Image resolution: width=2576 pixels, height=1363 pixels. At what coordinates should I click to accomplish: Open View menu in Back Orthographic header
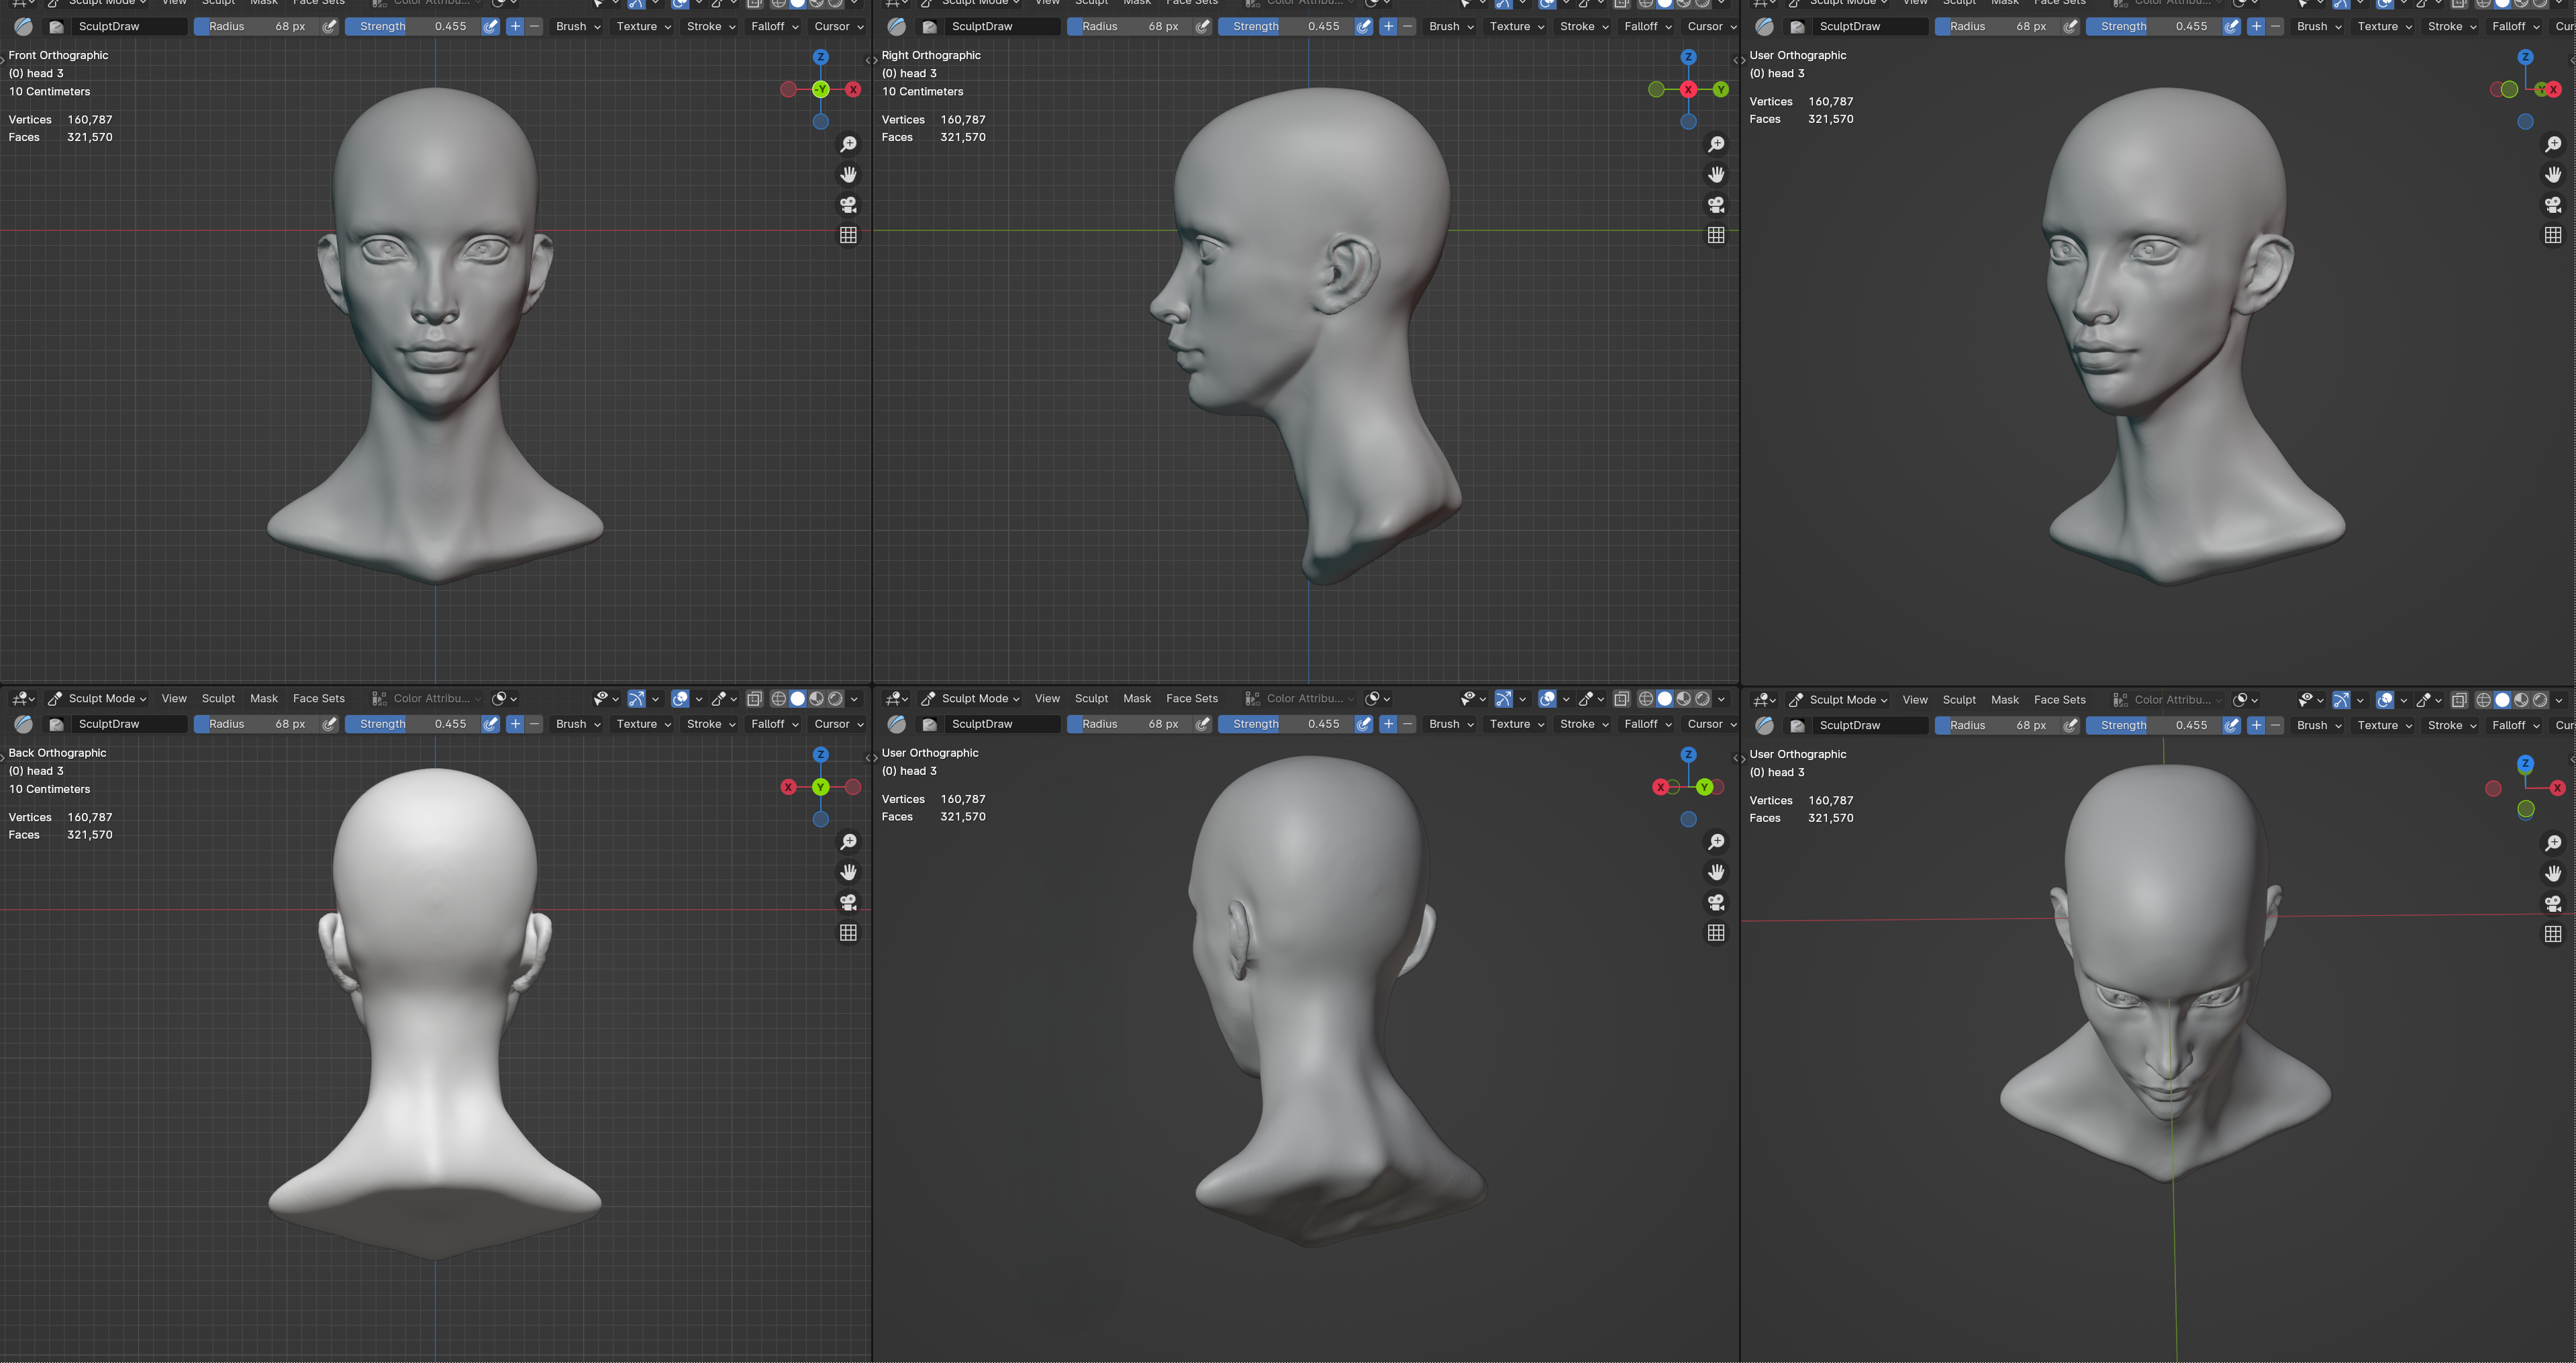(174, 699)
